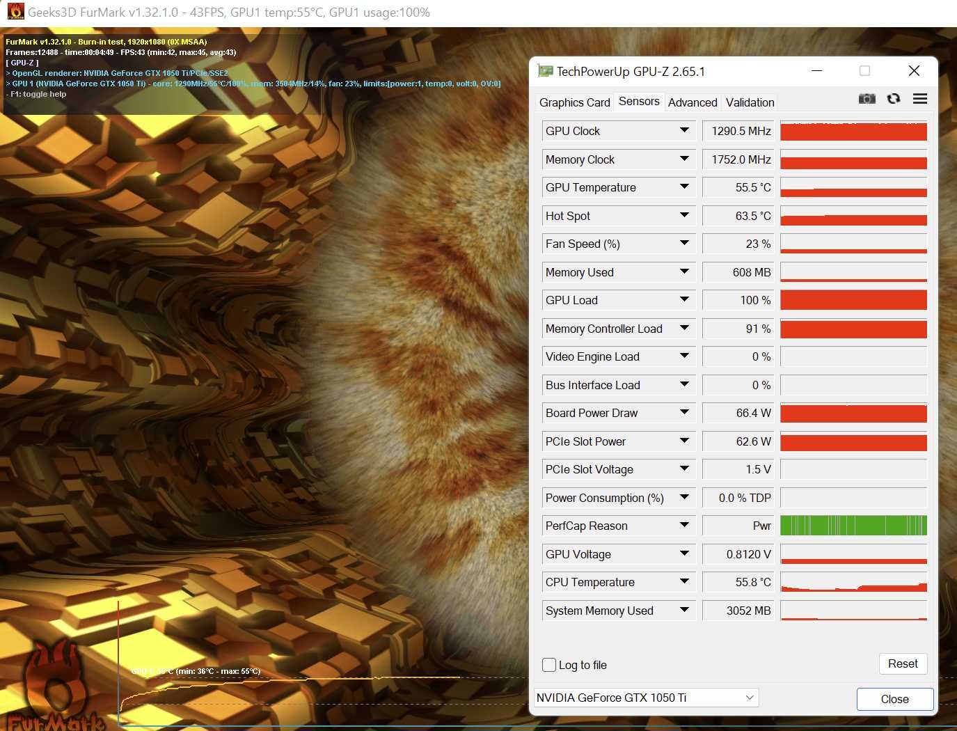Click the Close button in GPU-Z
The width and height of the screenshot is (957, 731).
pos(895,699)
